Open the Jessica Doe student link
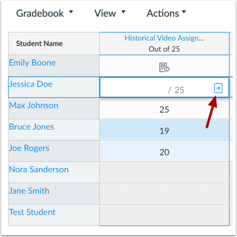Viewport: 237px width, 237px height. coord(30,84)
